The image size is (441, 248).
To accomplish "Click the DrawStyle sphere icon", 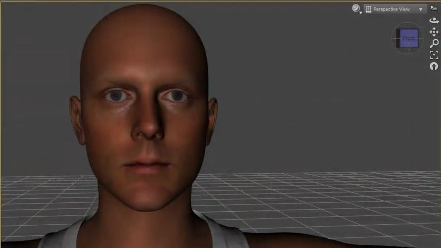I will (x=356, y=7).
